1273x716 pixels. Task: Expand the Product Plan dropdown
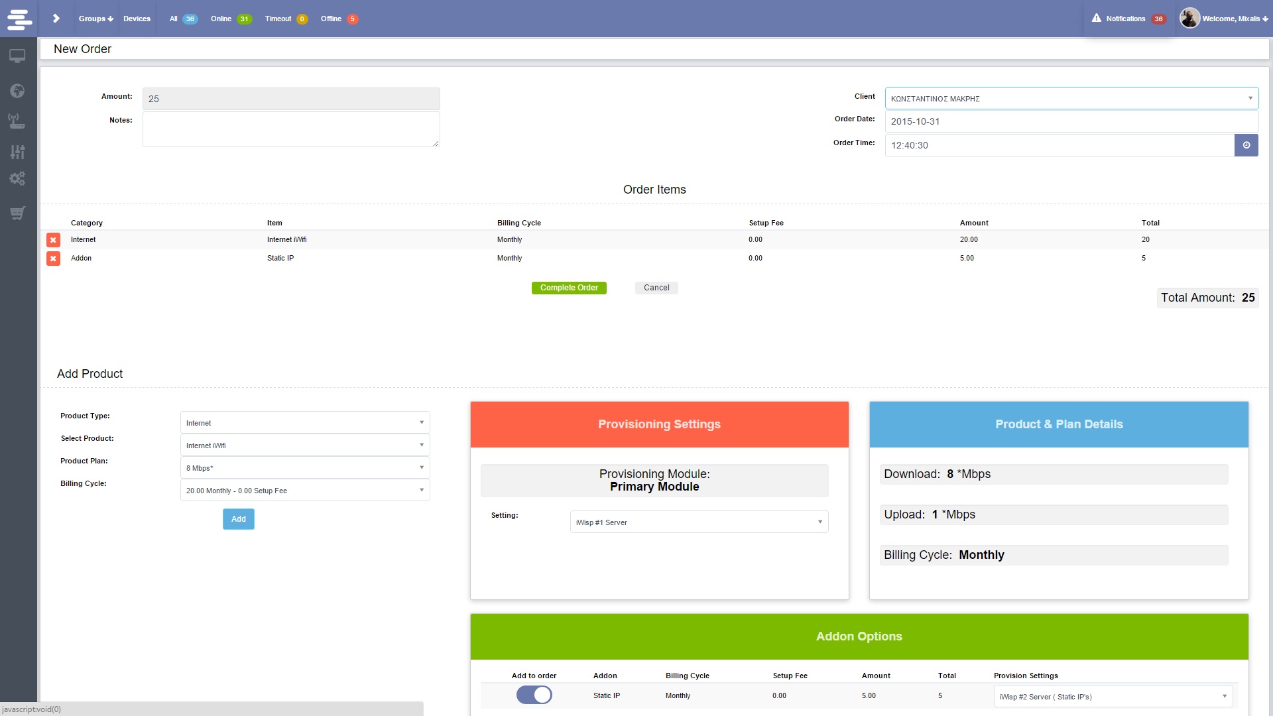pos(304,467)
